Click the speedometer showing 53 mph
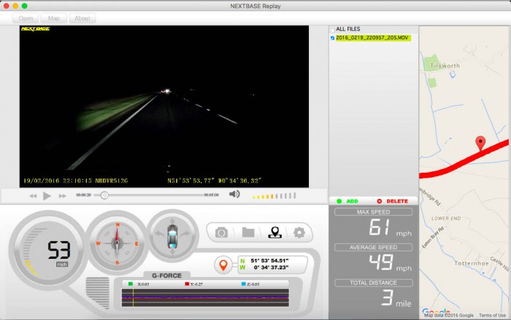Screen dimensions: 511x320 [x=47, y=250]
